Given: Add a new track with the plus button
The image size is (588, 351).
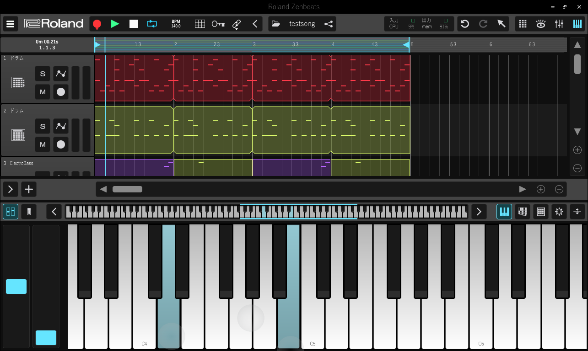Looking at the screenshot, I should pos(29,189).
